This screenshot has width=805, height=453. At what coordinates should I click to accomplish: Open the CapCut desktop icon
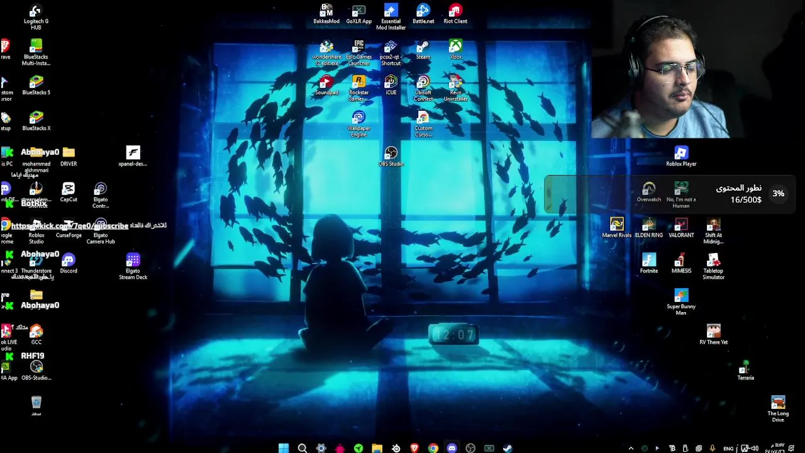(69, 193)
